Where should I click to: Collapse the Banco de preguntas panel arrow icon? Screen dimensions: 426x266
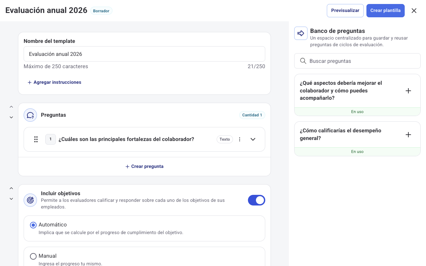(301, 33)
